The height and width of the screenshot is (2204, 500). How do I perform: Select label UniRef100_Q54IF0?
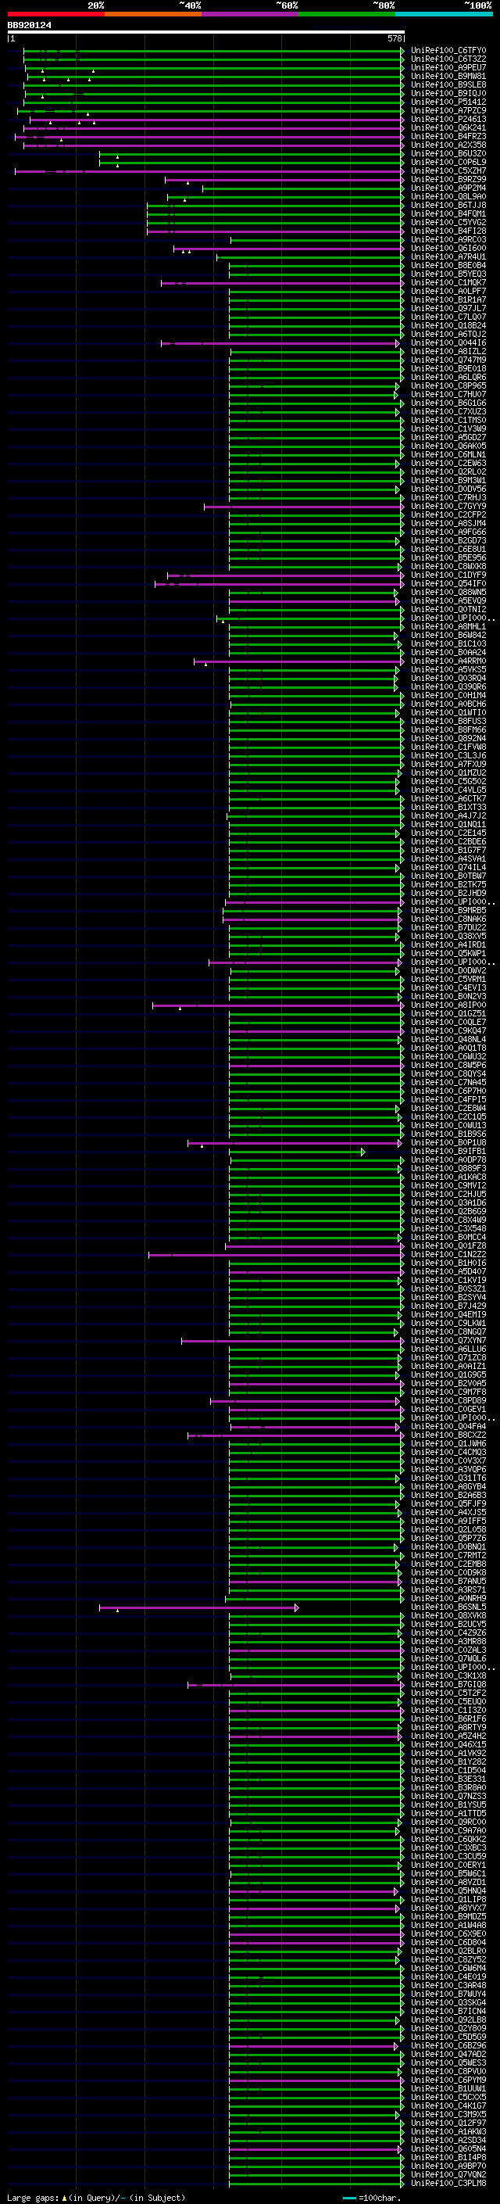tap(448, 583)
